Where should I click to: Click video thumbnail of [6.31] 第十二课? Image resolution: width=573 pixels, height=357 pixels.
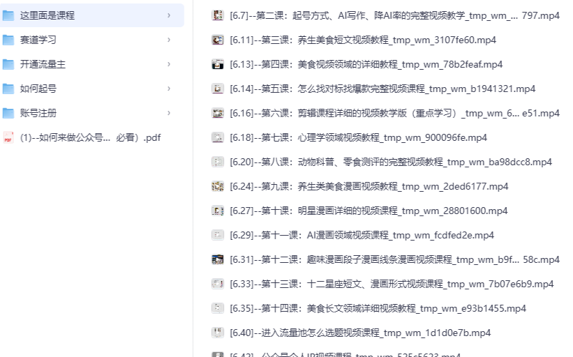[x=218, y=259]
